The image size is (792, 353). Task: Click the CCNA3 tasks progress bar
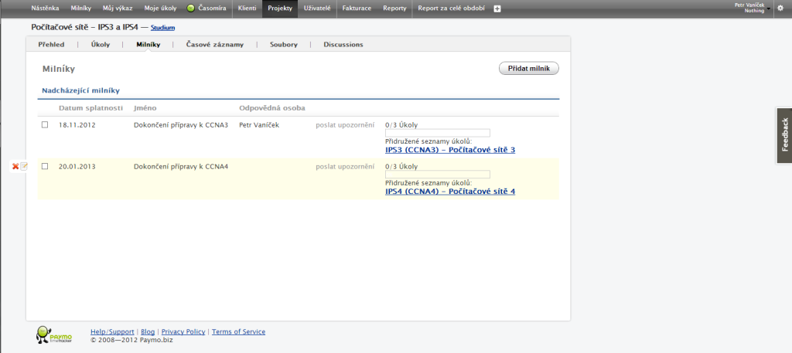coord(438,133)
